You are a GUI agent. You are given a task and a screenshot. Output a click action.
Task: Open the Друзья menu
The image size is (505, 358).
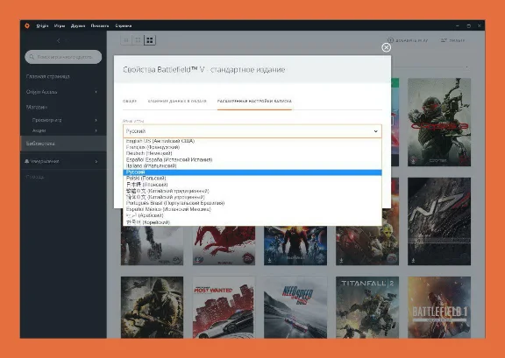pos(78,25)
